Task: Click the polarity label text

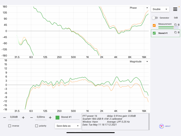Action: click(x=43, y=126)
